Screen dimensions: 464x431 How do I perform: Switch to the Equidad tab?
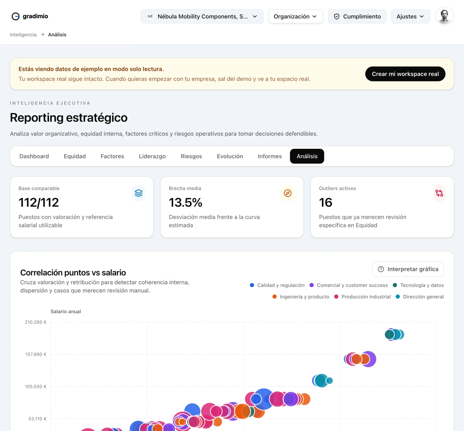(75, 156)
